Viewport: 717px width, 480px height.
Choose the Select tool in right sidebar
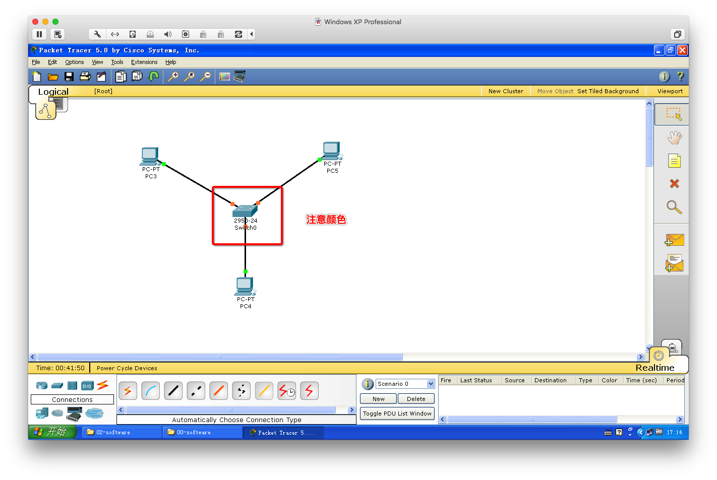tap(673, 114)
